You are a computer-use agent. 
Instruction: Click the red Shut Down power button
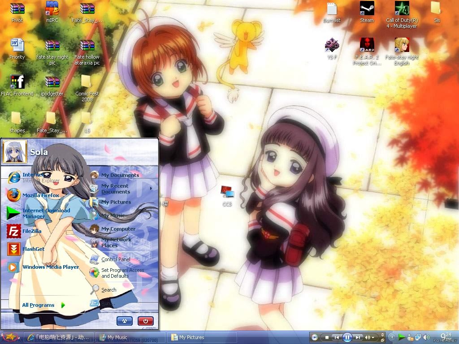pos(146,321)
